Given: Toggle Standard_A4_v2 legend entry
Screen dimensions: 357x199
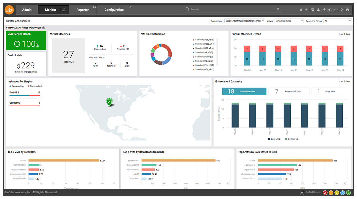Looking at the screenshot, I should pos(203,52).
